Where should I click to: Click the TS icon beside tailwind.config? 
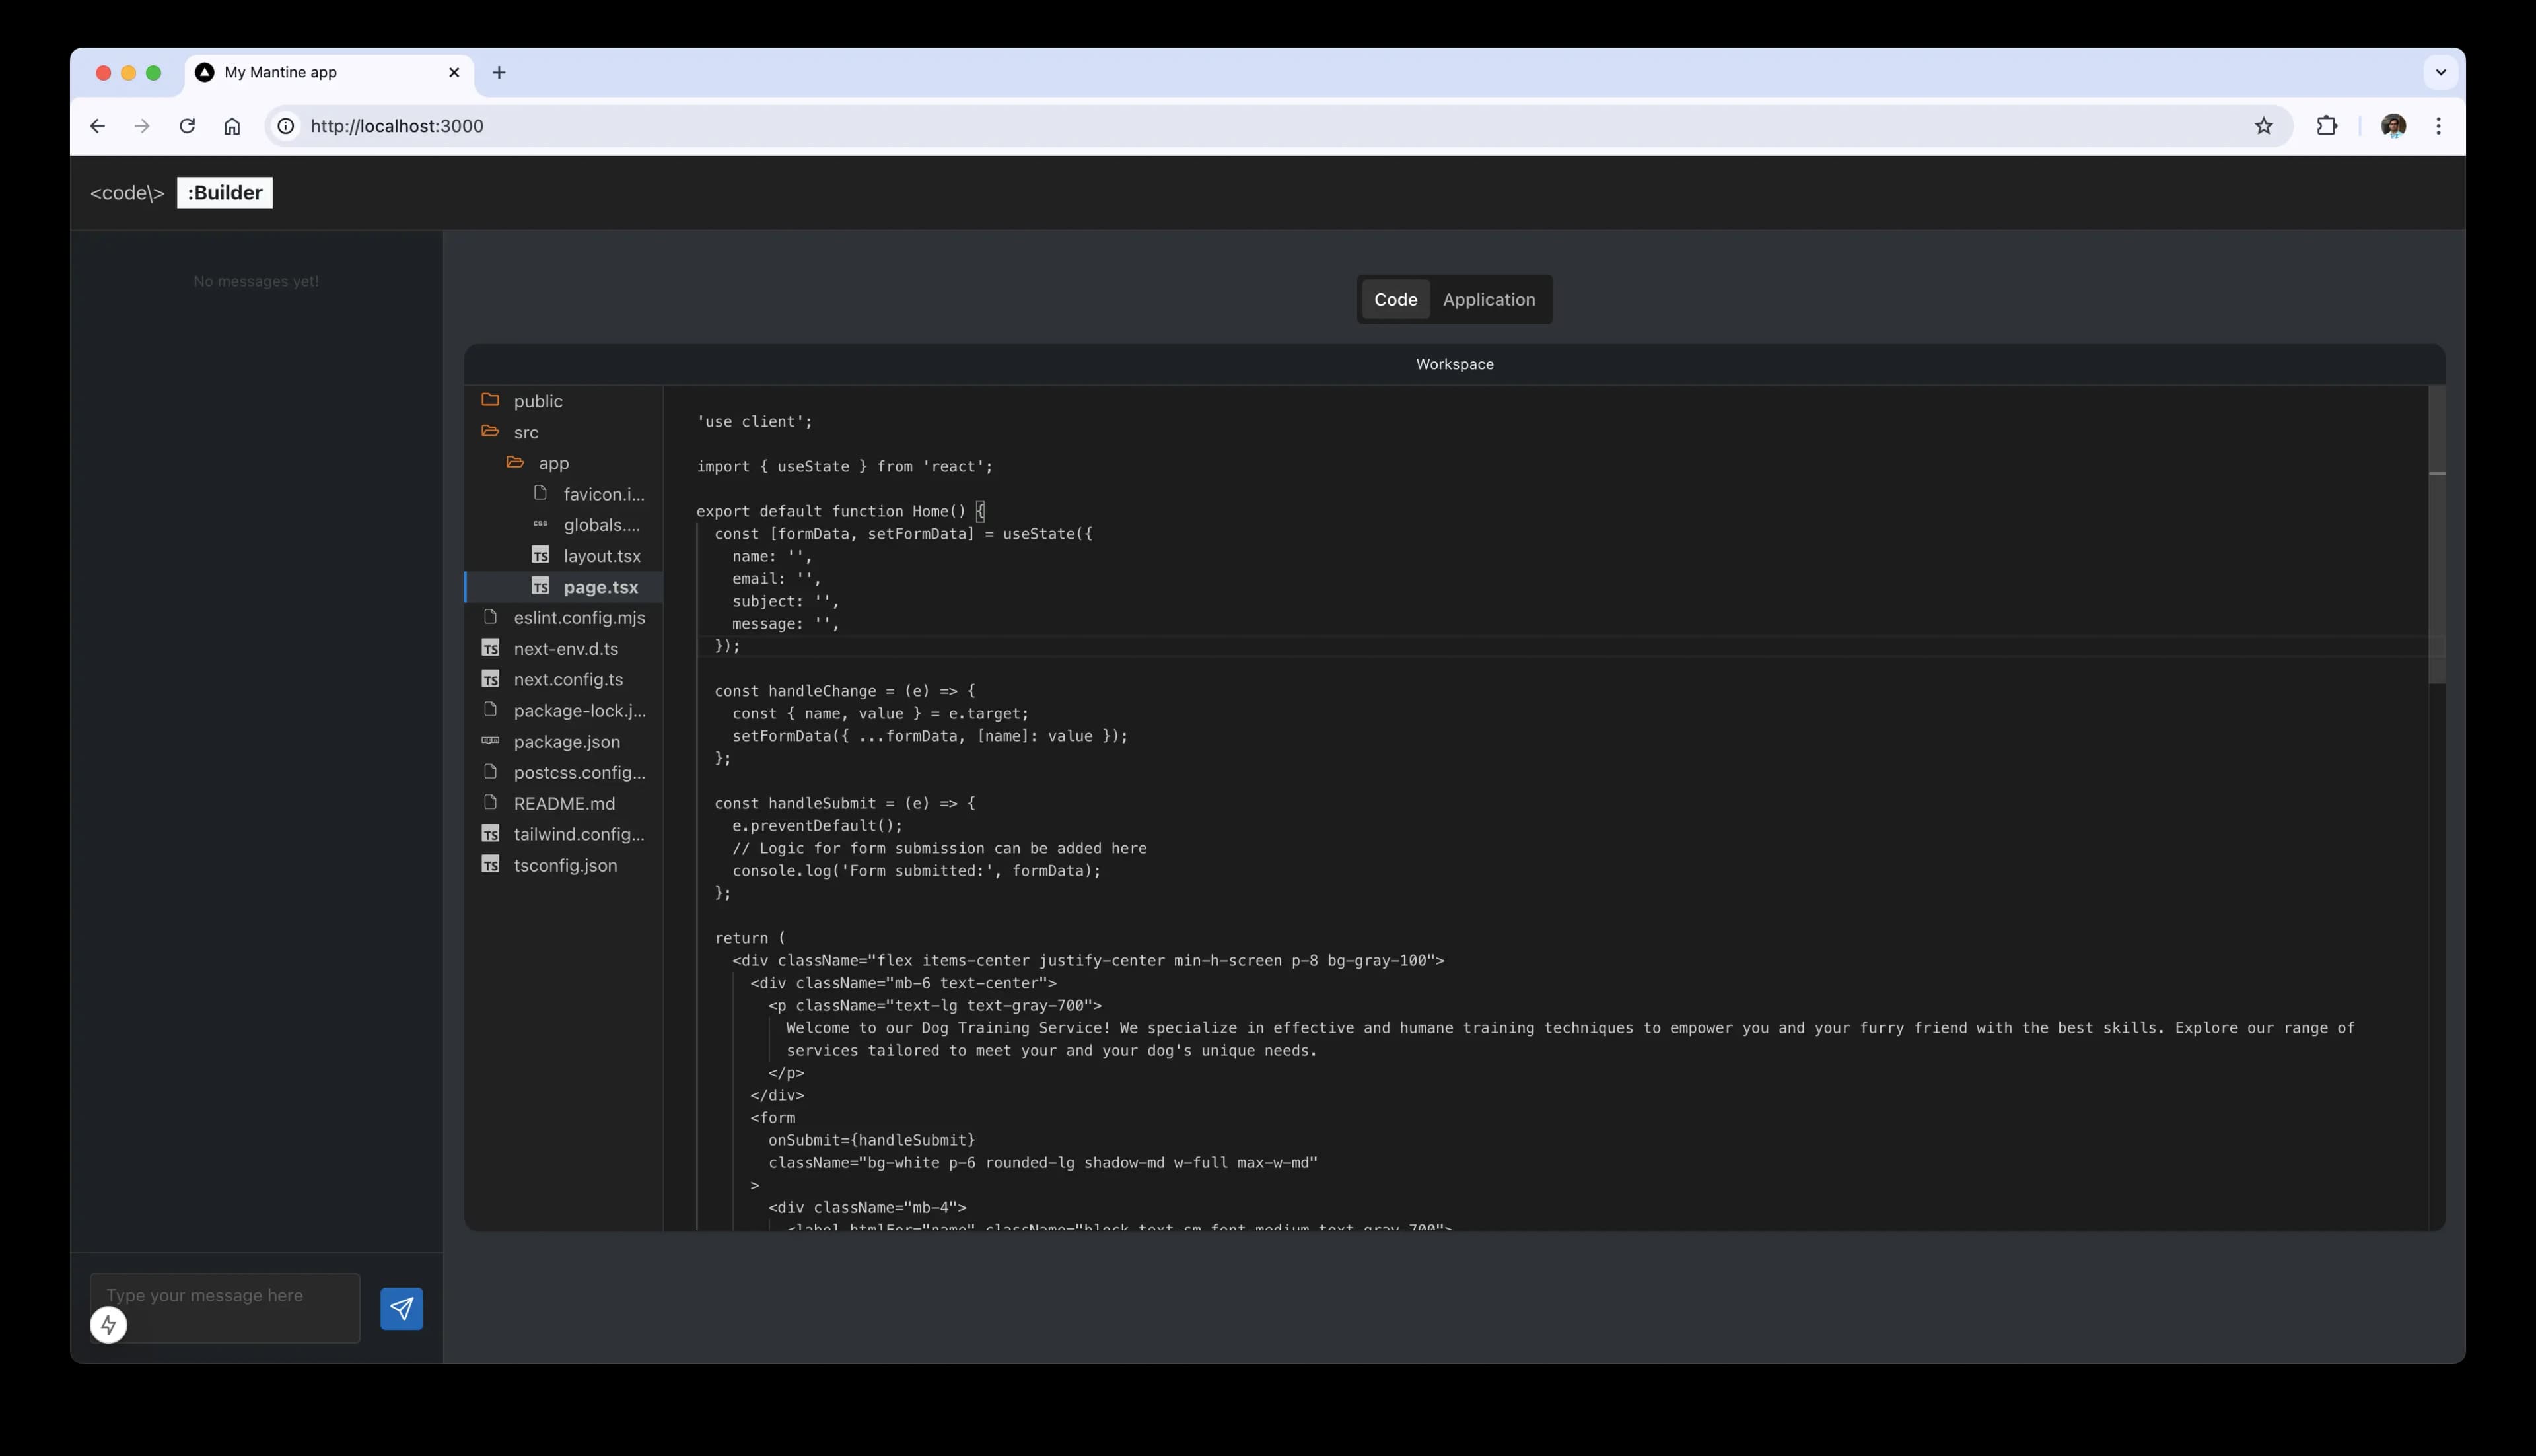coord(490,834)
